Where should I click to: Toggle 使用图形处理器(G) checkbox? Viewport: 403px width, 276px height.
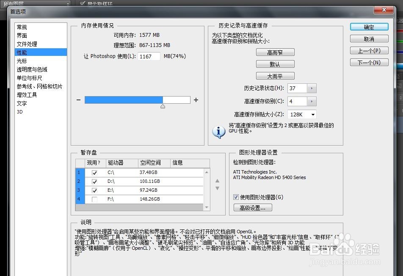coord(236,197)
